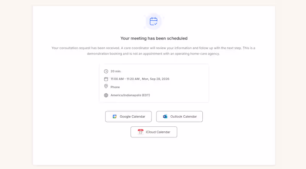Click the iCloud calendar 17 icon

[x=140, y=132]
